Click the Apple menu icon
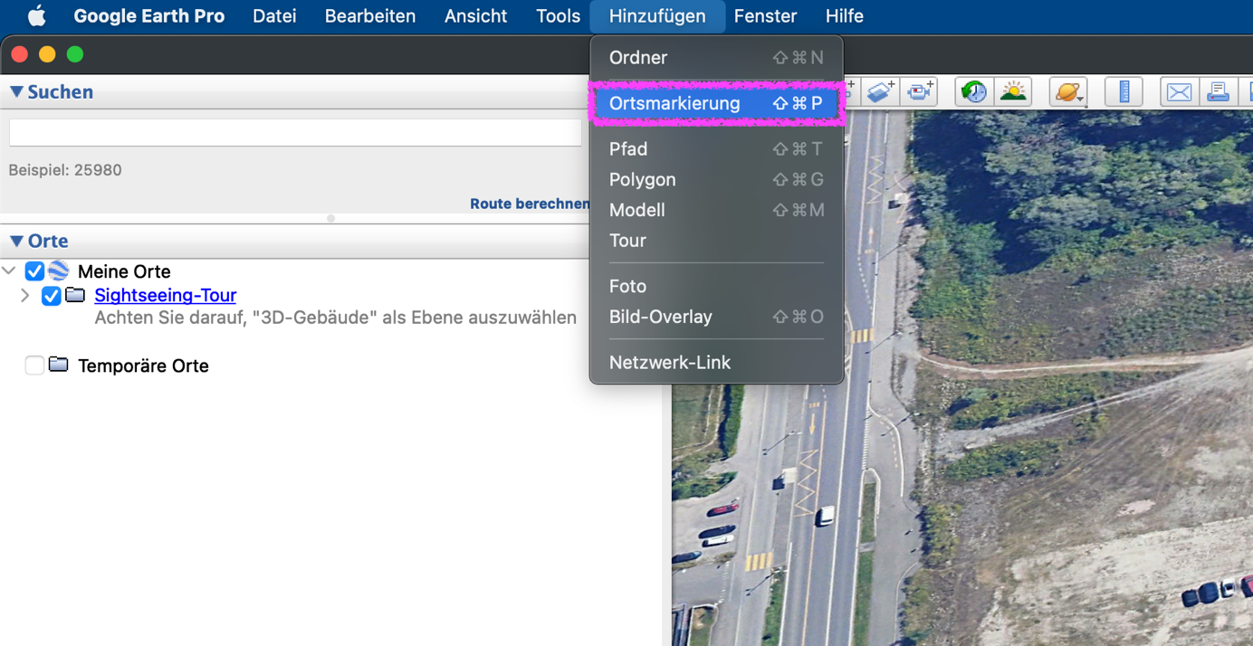The image size is (1253, 646). [x=37, y=16]
